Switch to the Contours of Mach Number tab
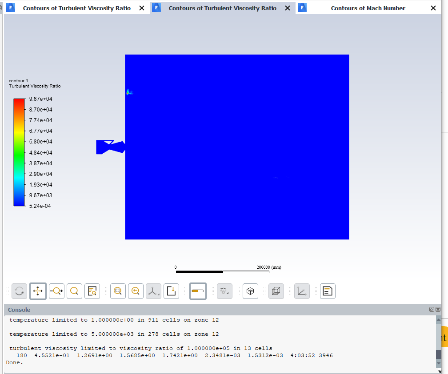The width and height of the screenshot is (448, 374). [368, 8]
